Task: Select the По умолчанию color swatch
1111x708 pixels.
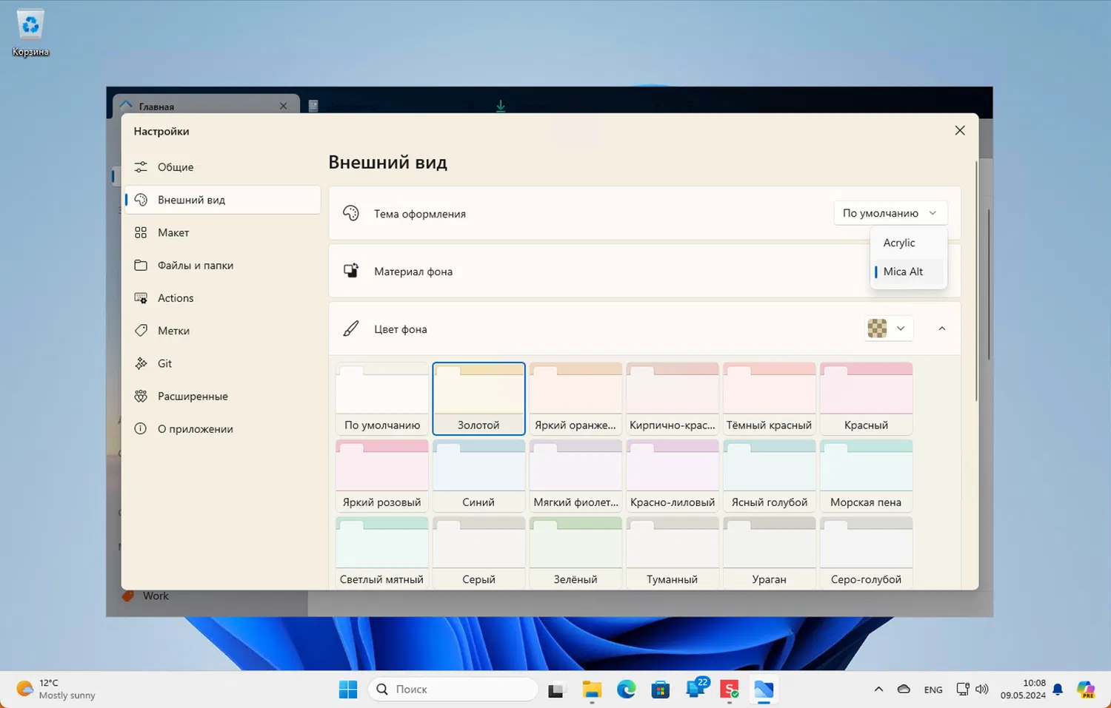Action: click(x=382, y=398)
